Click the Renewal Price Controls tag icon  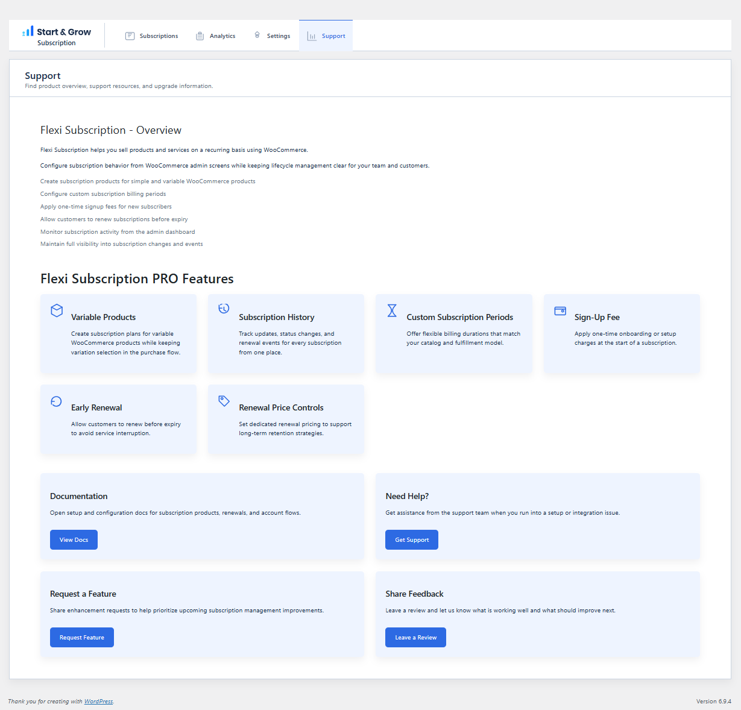pos(224,401)
